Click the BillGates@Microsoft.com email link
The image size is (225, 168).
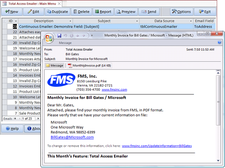click(x=72, y=137)
